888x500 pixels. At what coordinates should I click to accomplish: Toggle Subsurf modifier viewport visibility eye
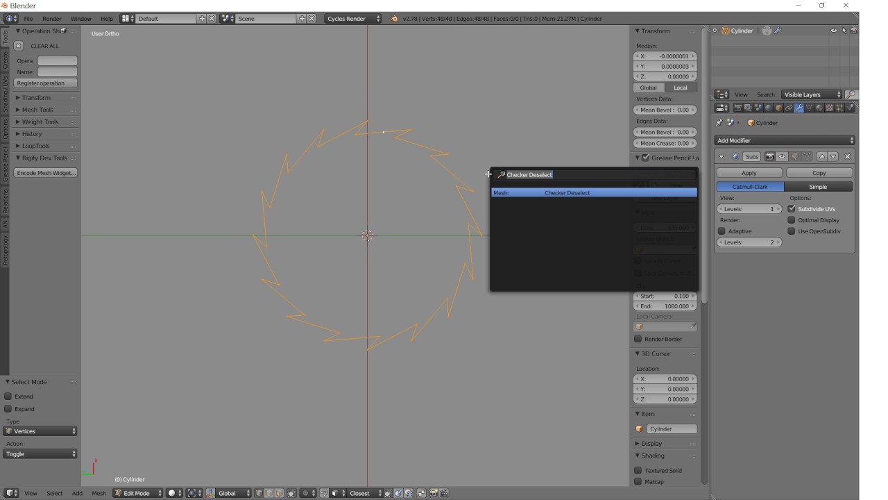tap(782, 157)
